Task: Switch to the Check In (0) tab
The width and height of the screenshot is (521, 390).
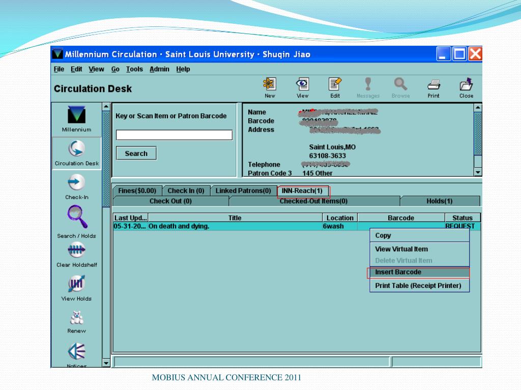Action: [x=186, y=191]
